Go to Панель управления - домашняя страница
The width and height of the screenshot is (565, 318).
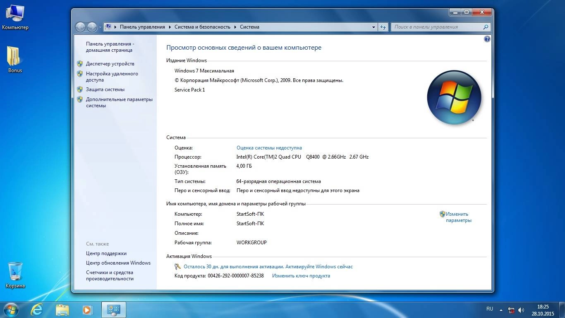pos(110,47)
